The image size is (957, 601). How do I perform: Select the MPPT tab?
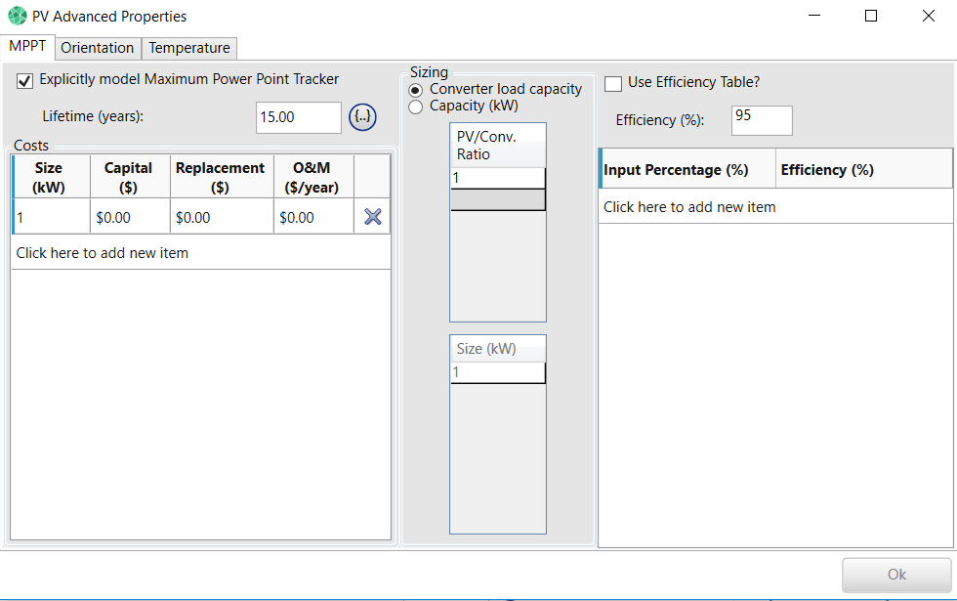tap(27, 47)
